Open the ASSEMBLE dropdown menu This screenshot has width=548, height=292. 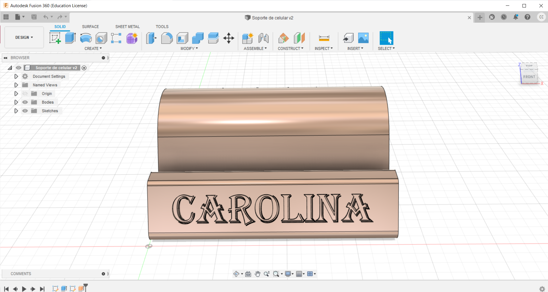point(255,48)
